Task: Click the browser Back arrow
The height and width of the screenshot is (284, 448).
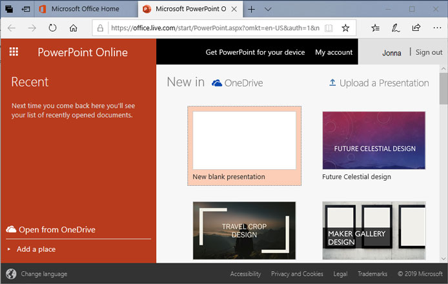Action: coord(12,28)
